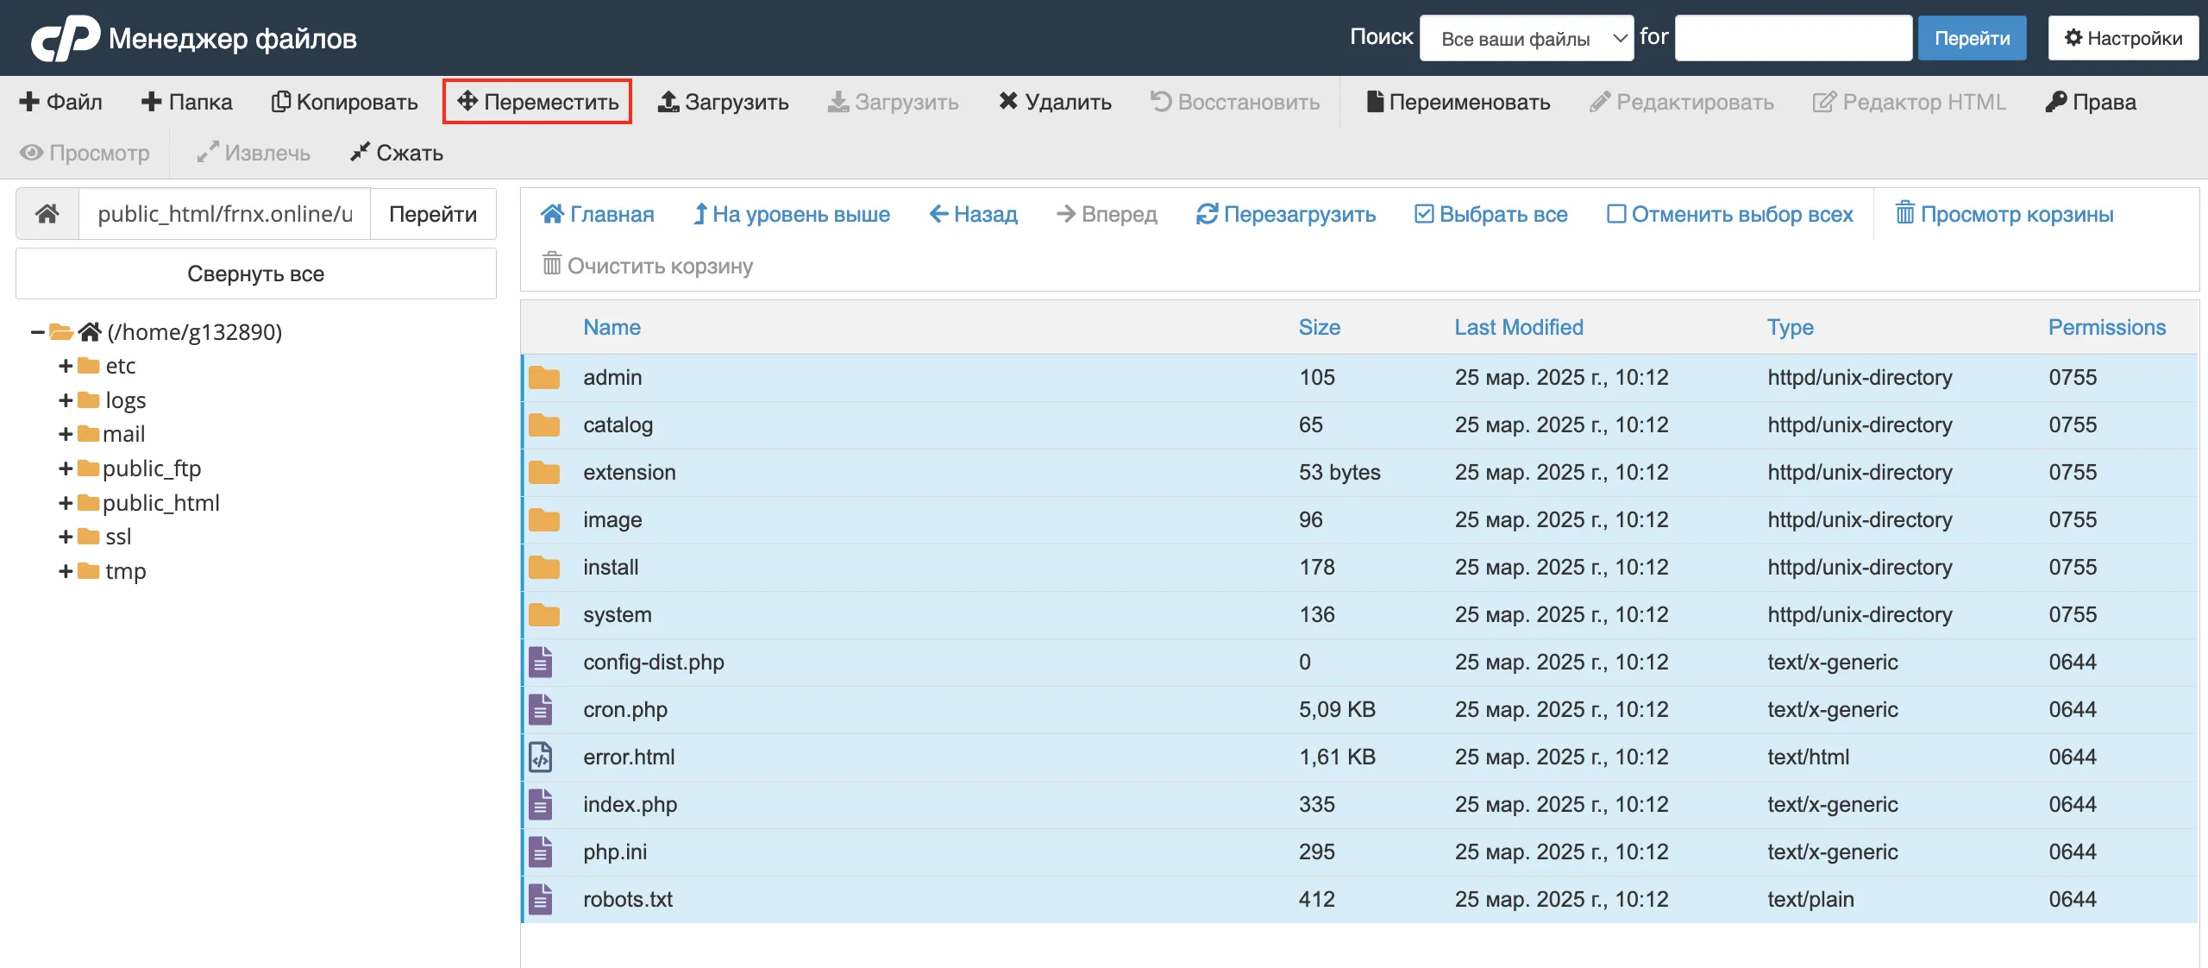Image resolution: width=2208 pixels, height=968 pixels.
Task: Click Загрузить upload toolbar item
Action: [x=723, y=102]
